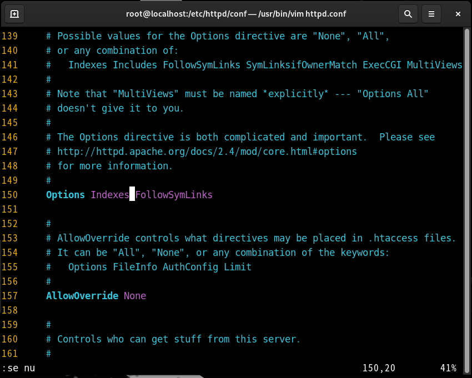The width and height of the screenshot is (472, 378).
Task: Open the hamburger menu
Action: 431,14
